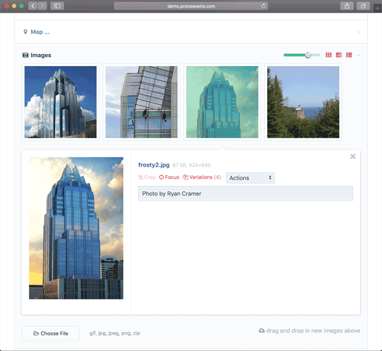Open Crop tool for frosty2.jpg

pos(147,177)
